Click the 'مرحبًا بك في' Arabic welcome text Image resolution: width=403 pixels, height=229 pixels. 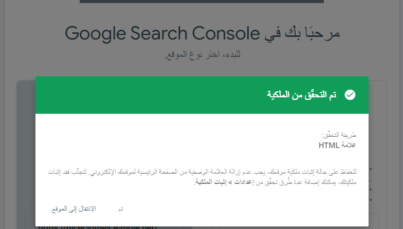coord(302,33)
